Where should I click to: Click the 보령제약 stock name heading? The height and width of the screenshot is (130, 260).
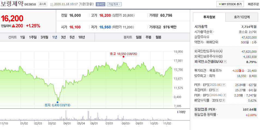tap(12, 4)
